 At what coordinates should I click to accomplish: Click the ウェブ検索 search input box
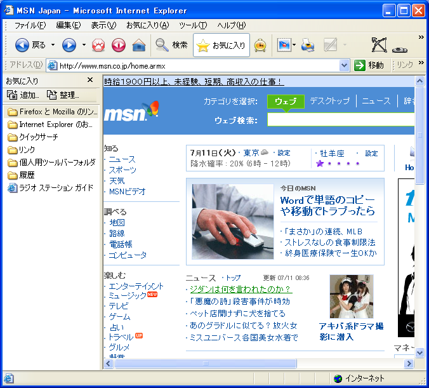click(x=341, y=119)
